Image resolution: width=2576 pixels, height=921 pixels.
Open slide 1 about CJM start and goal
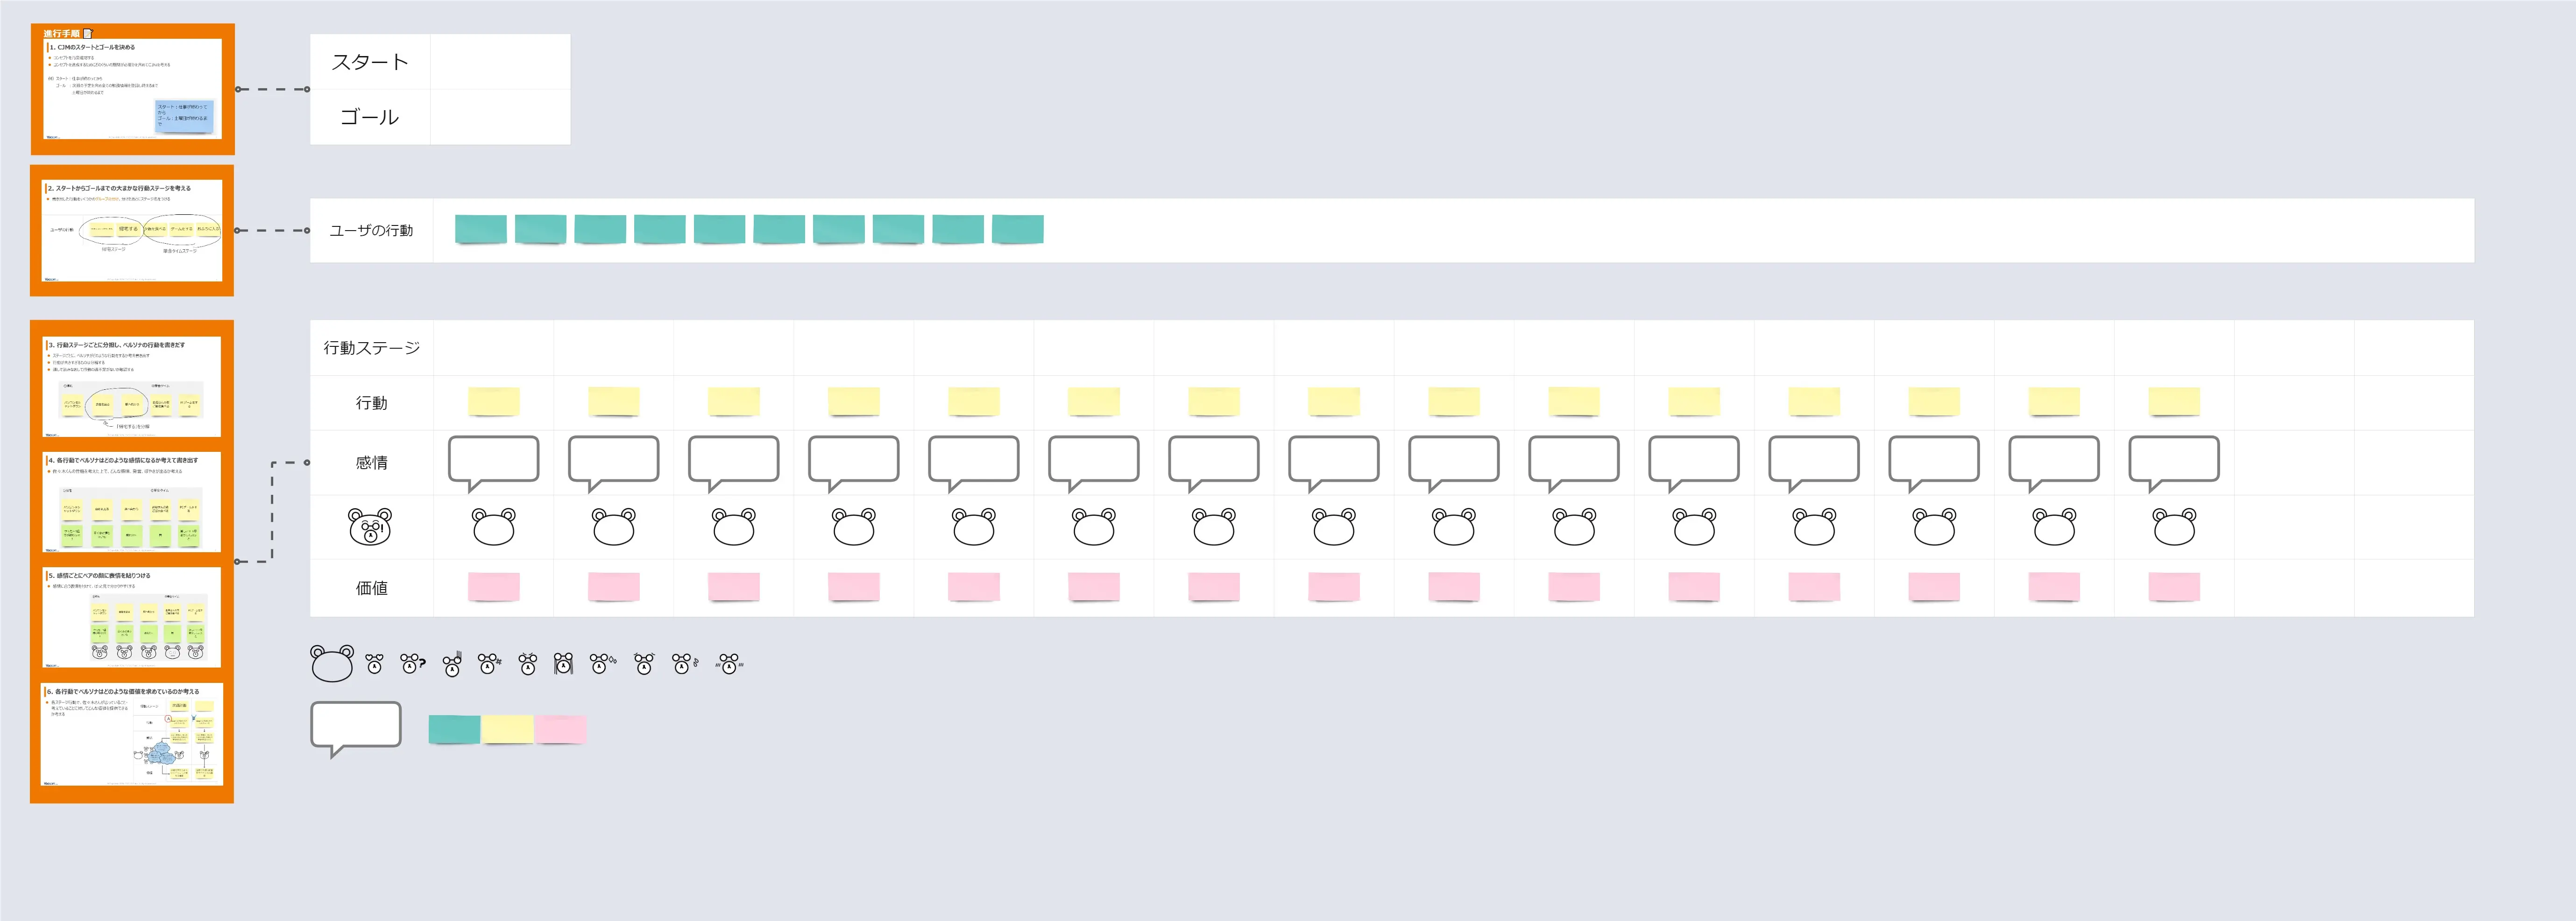(132, 89)
